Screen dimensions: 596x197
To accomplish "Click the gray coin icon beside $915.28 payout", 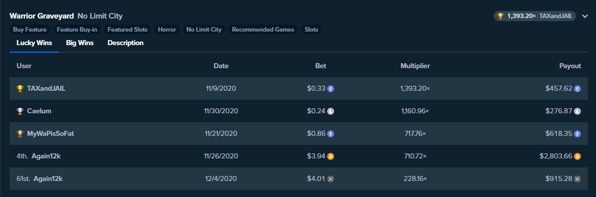I will pos(577,179).
